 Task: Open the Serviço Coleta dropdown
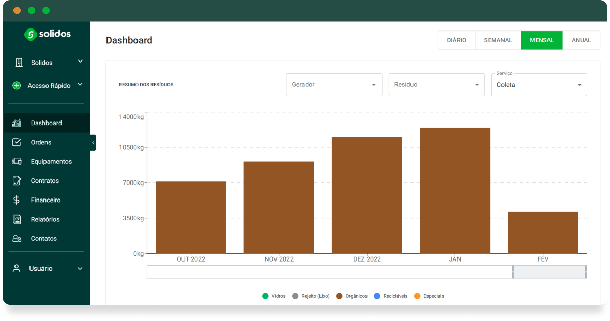pyautogui.click(x=539, y=85)
